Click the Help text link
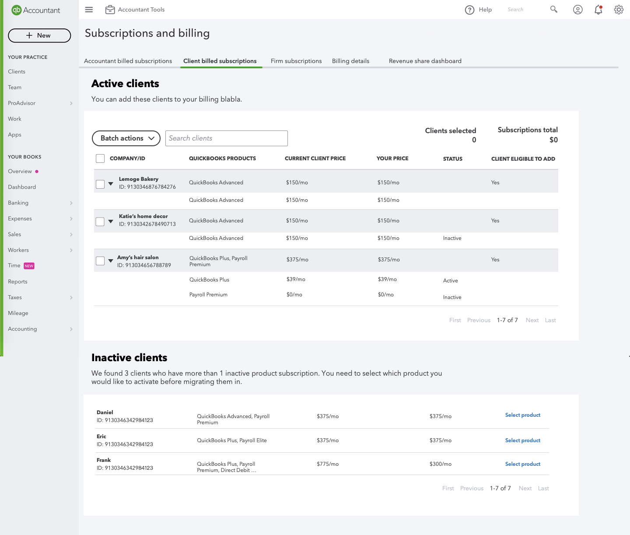630x535 pixels. [x=485, y=10]
